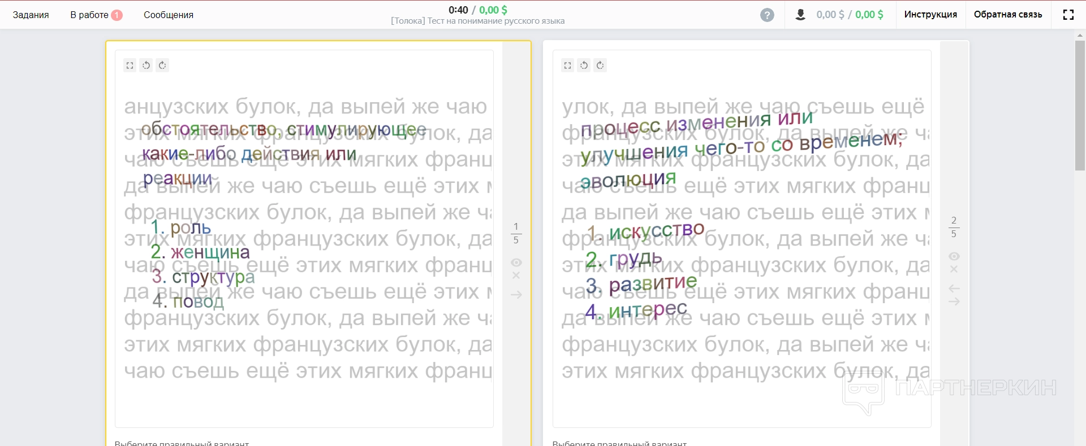1086x446 pixels.
Task: Rotate second task image counterclockwise
Action: pyautogui.click(x=584, y=65)
